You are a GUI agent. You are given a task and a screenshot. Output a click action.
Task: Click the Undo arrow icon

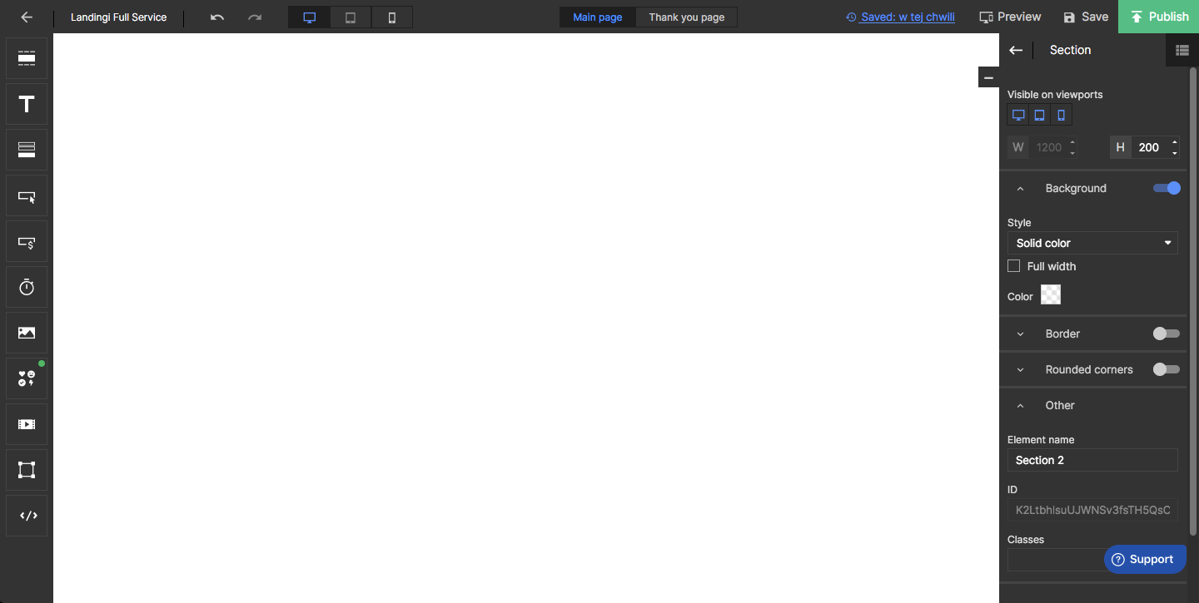pyautogui.click(x=217, y=17)
